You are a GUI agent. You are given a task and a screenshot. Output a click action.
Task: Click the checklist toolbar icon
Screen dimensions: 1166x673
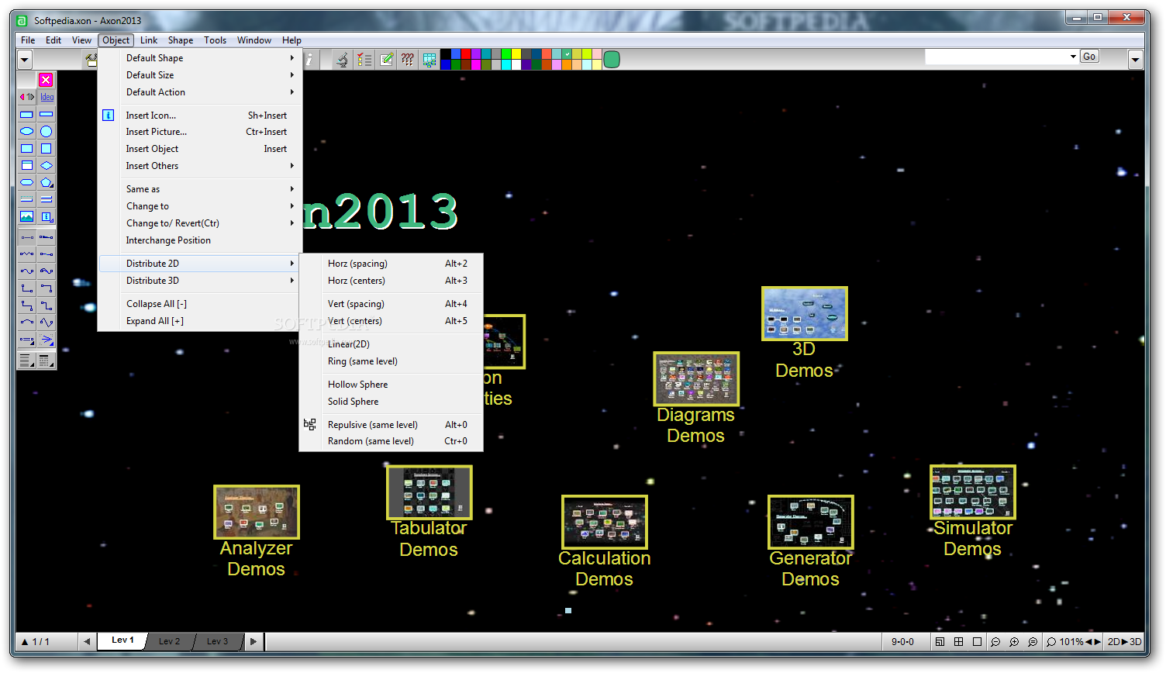364,60
